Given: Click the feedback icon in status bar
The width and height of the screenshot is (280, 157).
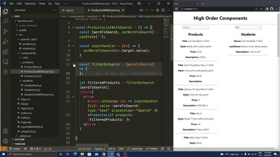Looking at the screenshot, I should (x=162, y=149).
